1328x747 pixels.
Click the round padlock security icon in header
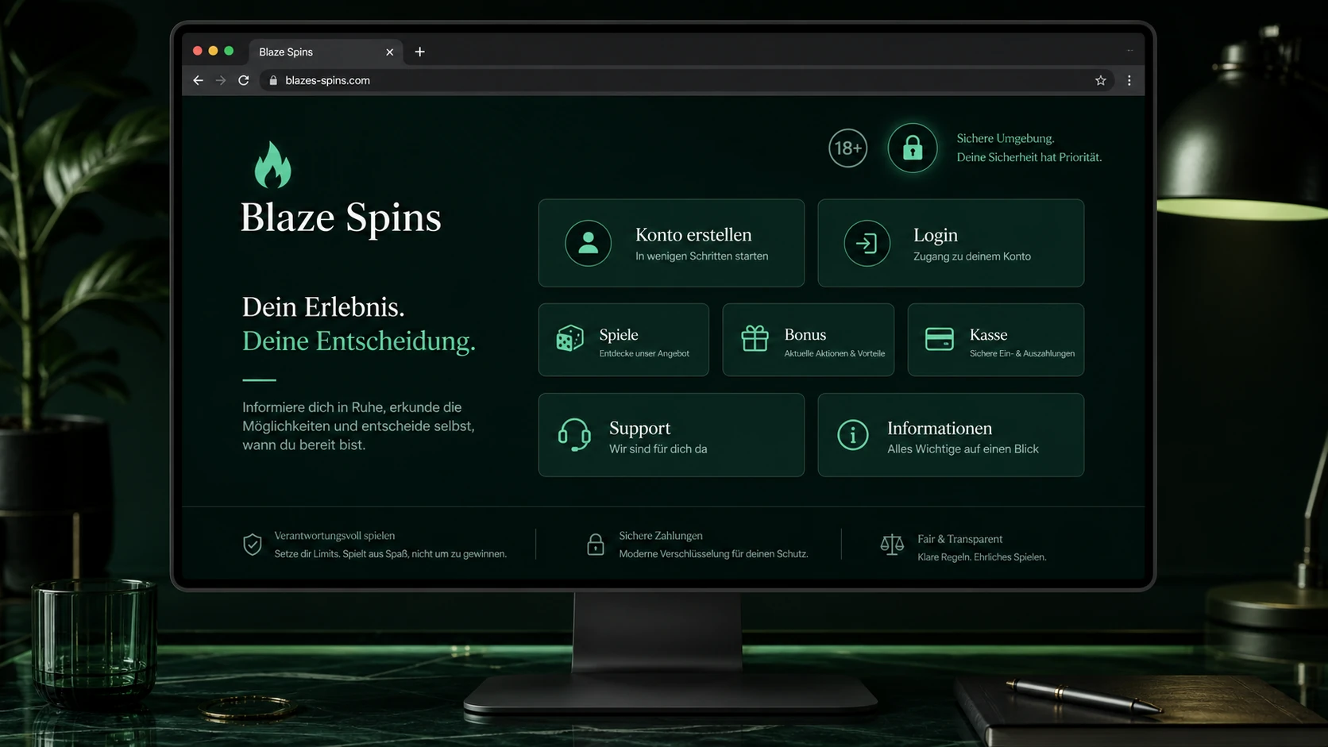[913, 148]
